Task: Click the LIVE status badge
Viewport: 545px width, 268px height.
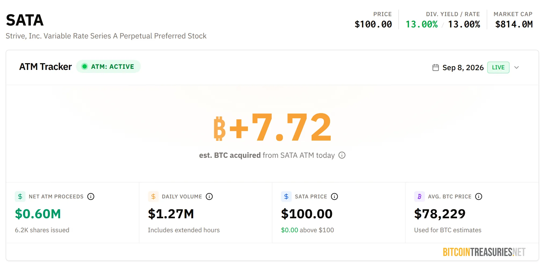Action: point(498,67)
